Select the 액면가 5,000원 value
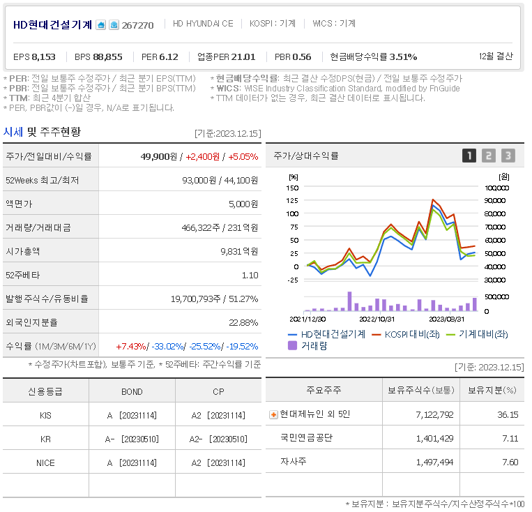 click(x=243, y=204)
